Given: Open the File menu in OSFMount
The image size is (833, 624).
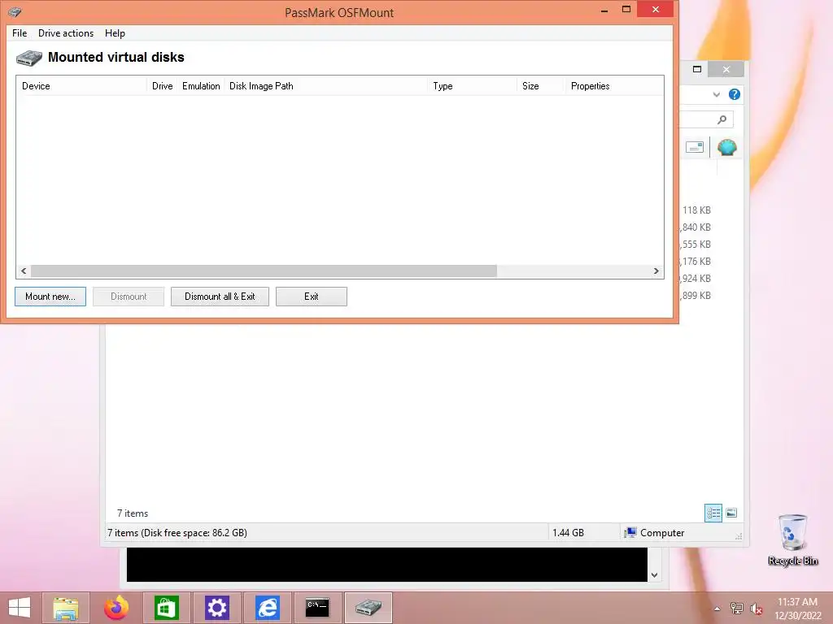Looking at the screenshot, I should 20,32.
